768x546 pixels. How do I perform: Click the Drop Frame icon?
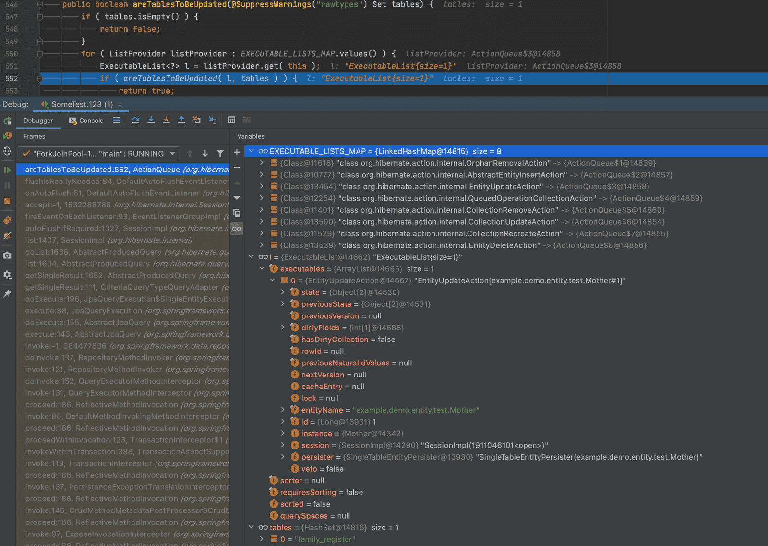[197, 120]
